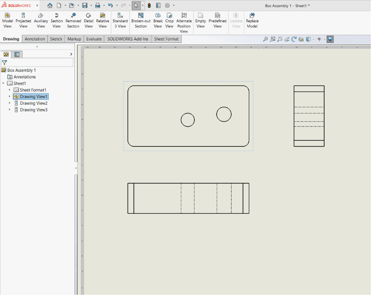Print the drawing sheet
Viewport: 372px width, 295px height.
(x=98, y=5)
